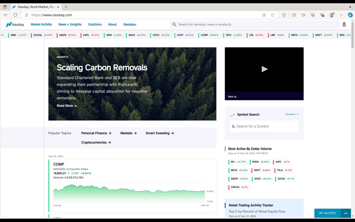
Task: Open Market Activity menu
Action: click(41, 24)
